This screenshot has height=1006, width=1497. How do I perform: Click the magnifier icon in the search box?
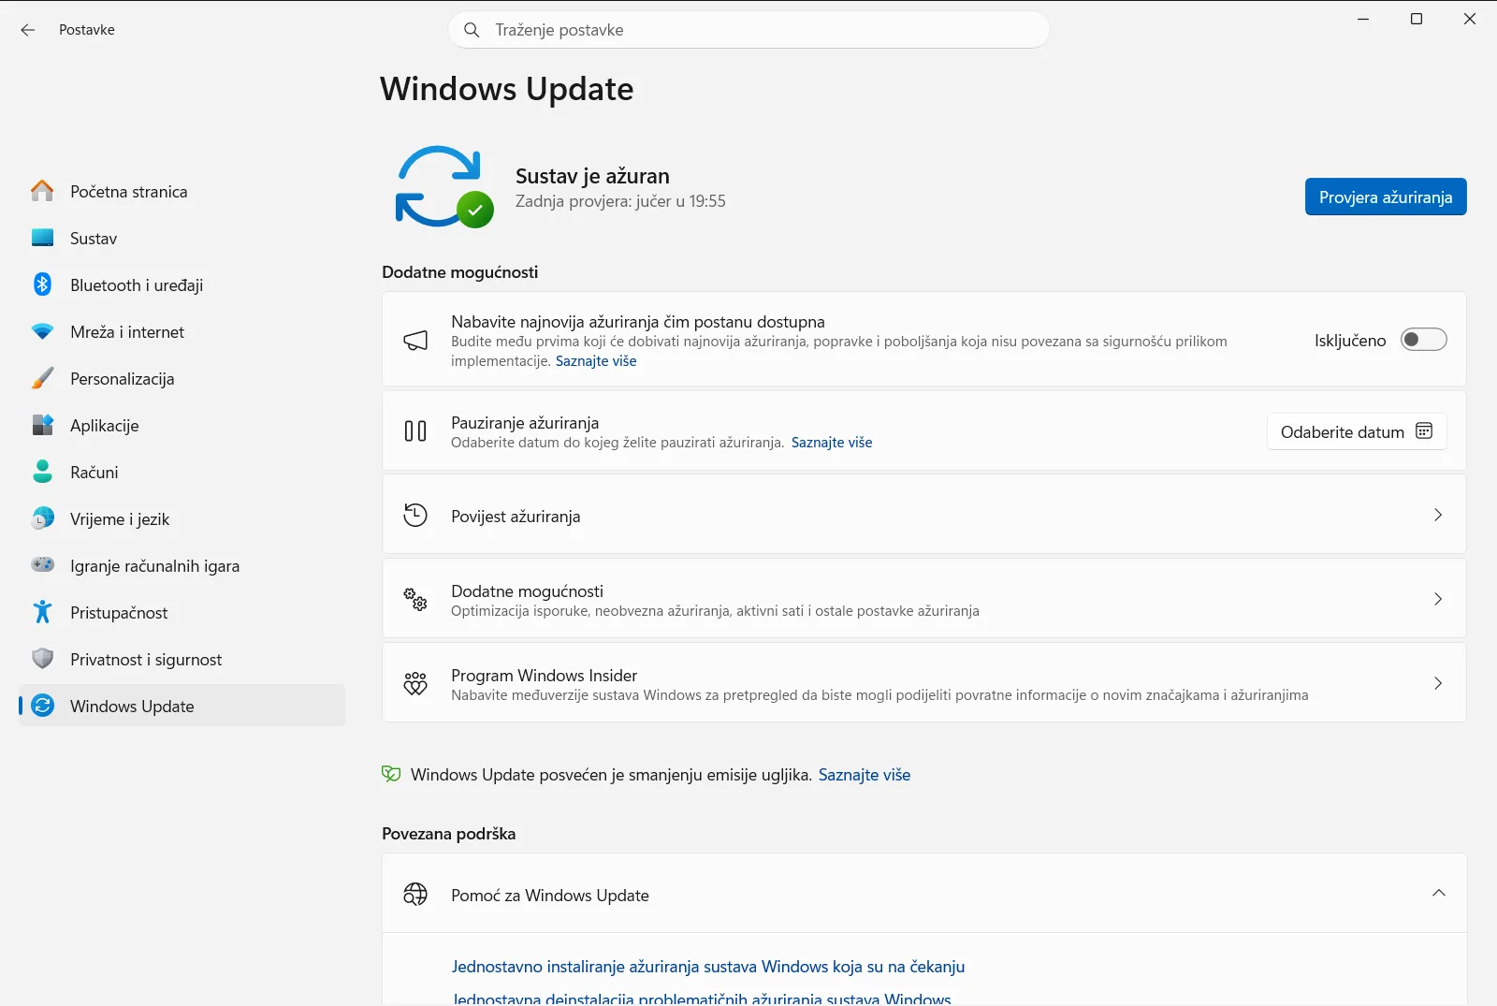coord(472,30)
